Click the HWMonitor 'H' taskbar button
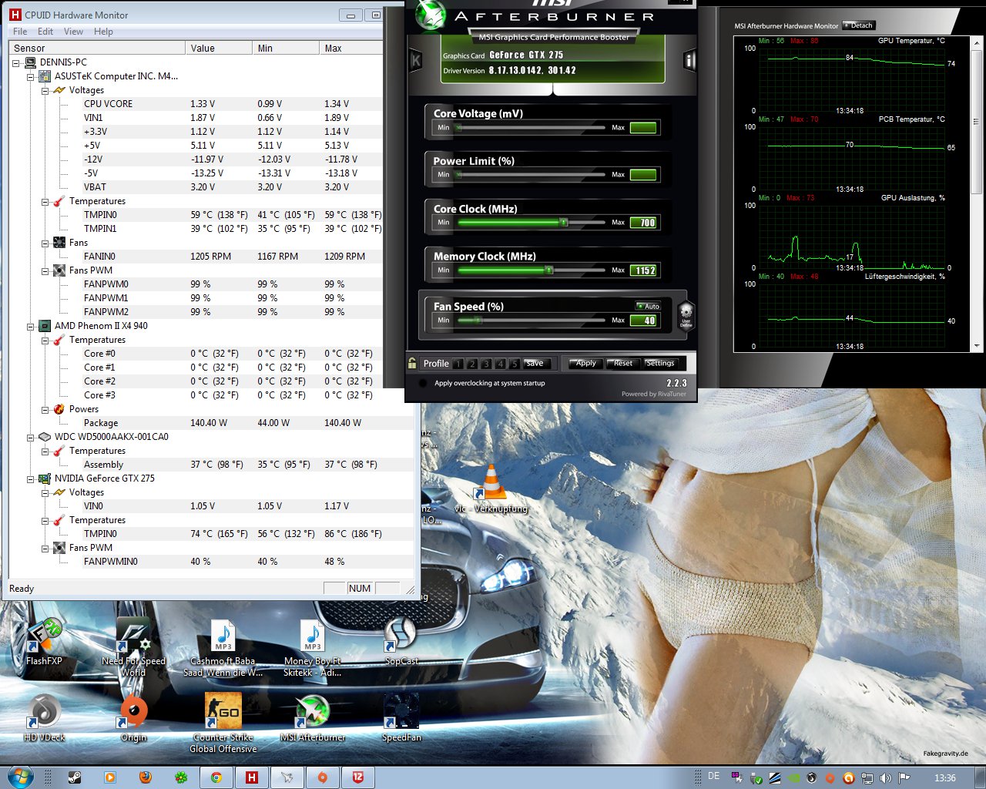This screenshot has width=986, height=789. 252,777
